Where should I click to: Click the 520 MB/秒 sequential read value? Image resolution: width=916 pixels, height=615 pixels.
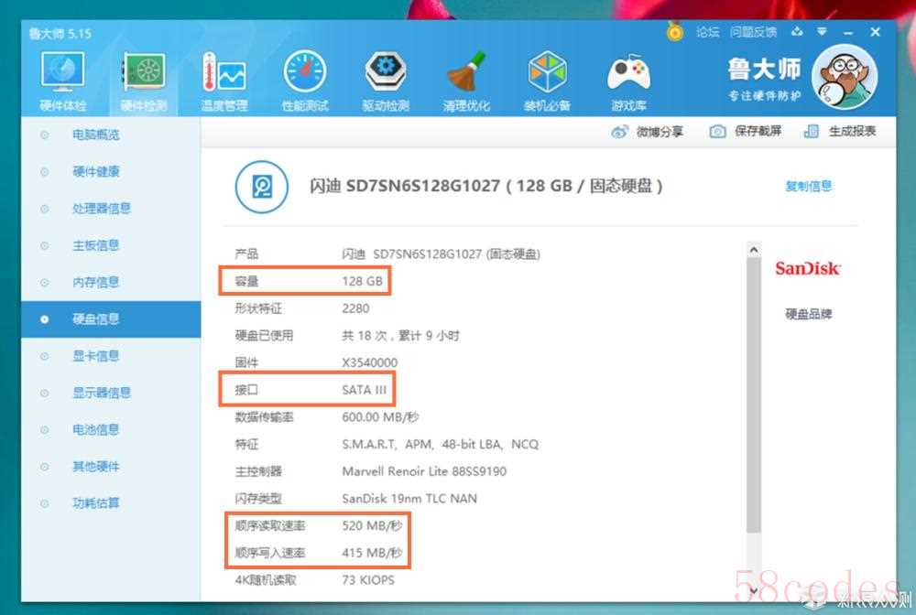click(372, 525)
